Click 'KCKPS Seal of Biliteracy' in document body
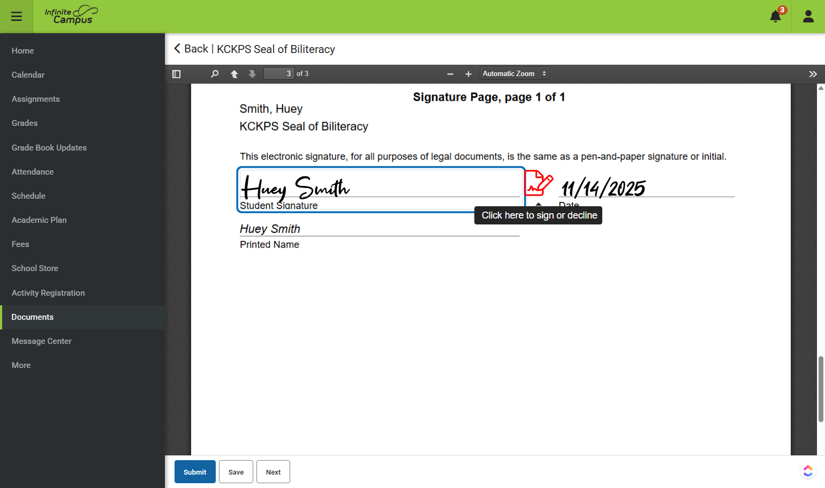 tap(304, 126)
